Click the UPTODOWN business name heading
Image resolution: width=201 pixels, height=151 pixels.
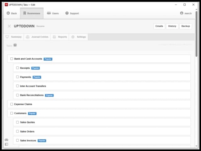(x=24, y=26)
